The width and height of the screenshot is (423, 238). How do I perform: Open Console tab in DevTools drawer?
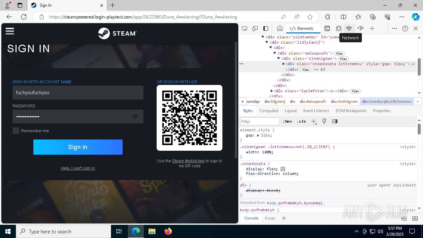coord(251,218)
